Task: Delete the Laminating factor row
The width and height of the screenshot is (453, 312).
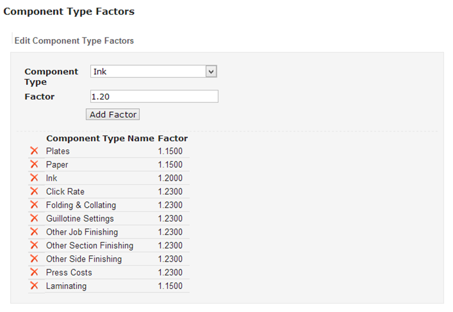Action: tap(34, 286)
